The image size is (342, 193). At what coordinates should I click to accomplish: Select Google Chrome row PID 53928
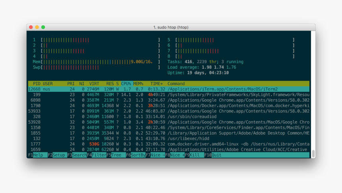tap(169, 122)
